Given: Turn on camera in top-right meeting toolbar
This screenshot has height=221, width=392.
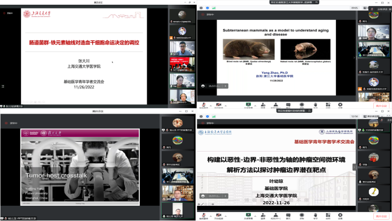Looking at the screenshot, I should pos(218,105).
